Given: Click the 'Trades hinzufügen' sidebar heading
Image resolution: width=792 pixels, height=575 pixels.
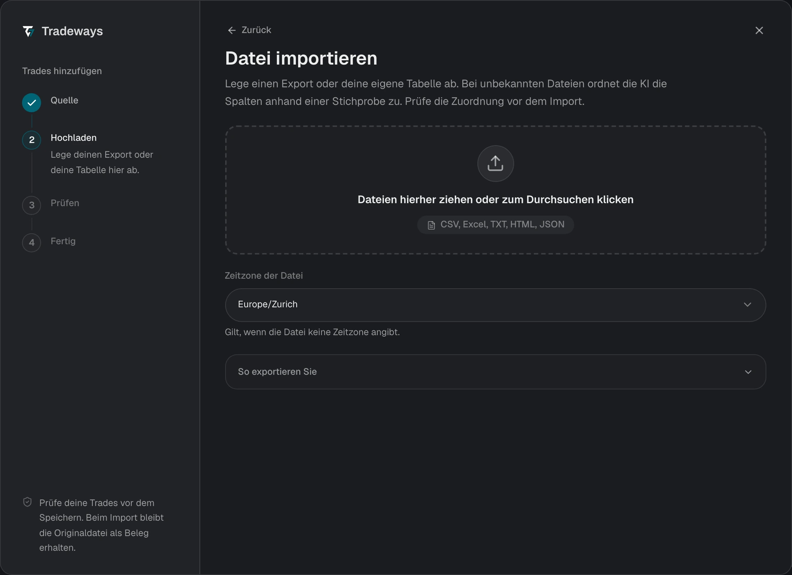Looking at the screenshot, I should [x=62, y=71].
